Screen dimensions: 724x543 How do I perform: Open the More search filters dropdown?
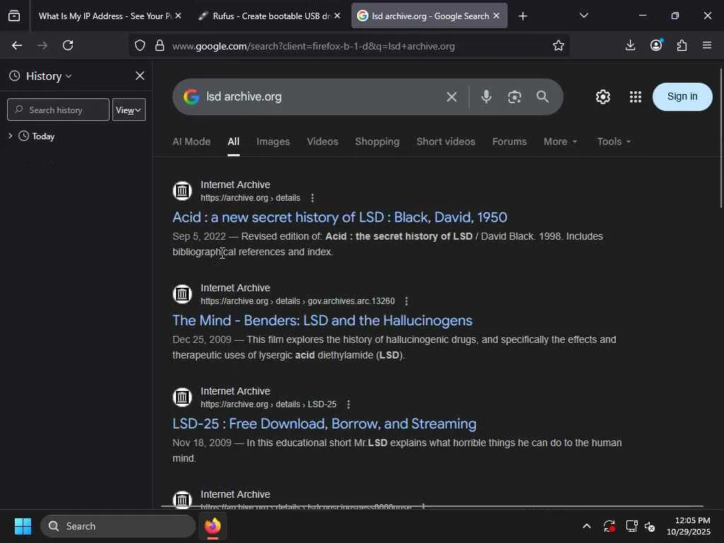(560, 141)
